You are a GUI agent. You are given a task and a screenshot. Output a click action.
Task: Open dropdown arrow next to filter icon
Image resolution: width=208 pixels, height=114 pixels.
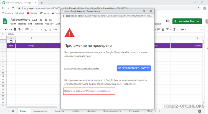171,29
